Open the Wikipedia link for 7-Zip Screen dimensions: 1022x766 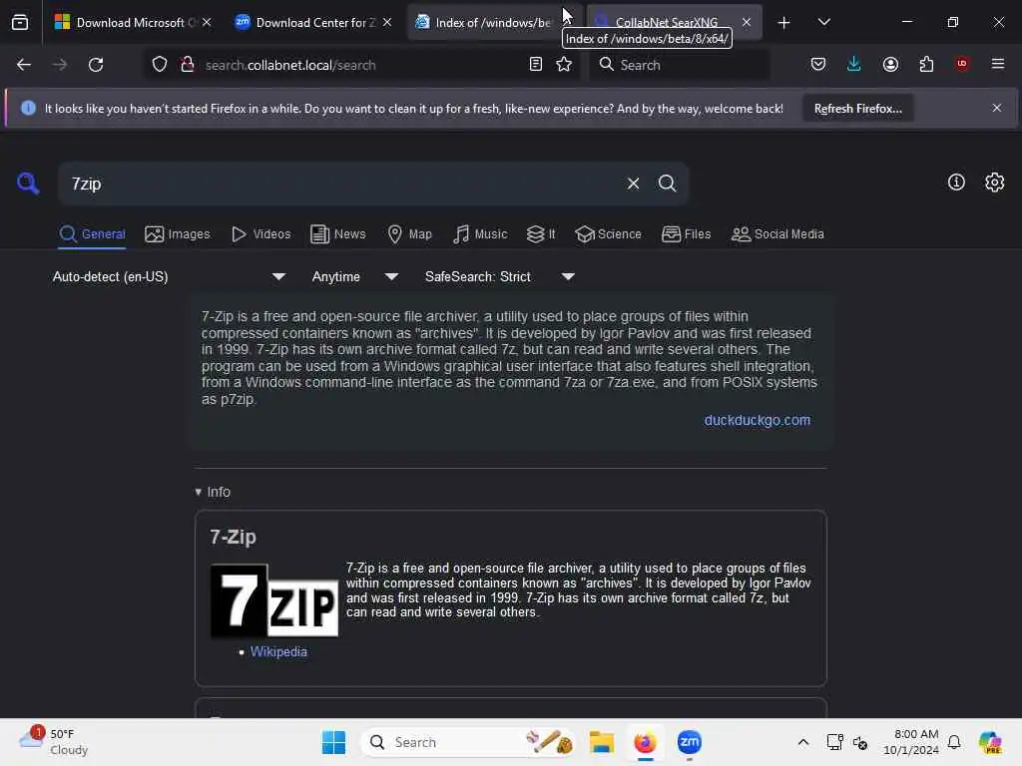click(278, 652)
